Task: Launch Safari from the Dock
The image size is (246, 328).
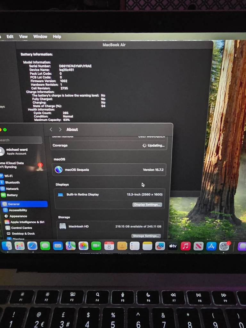Action: click(32, 246)
